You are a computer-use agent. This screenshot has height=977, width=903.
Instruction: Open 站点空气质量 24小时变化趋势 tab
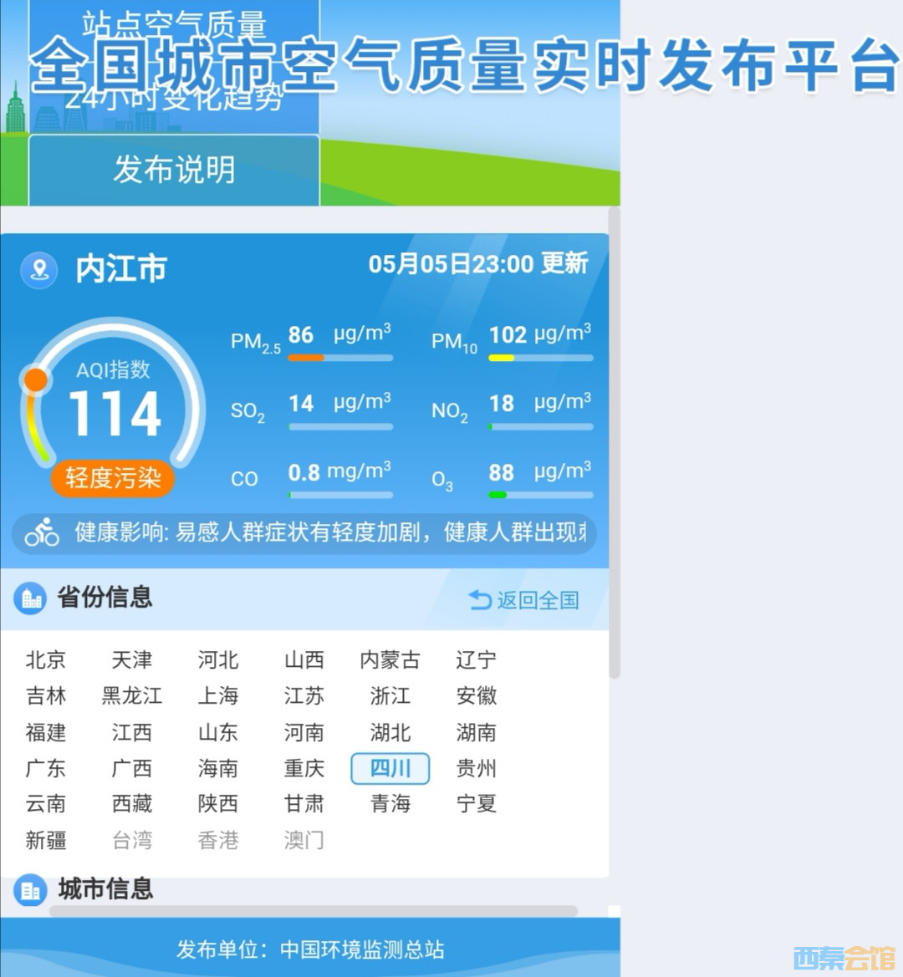point(174,63)
